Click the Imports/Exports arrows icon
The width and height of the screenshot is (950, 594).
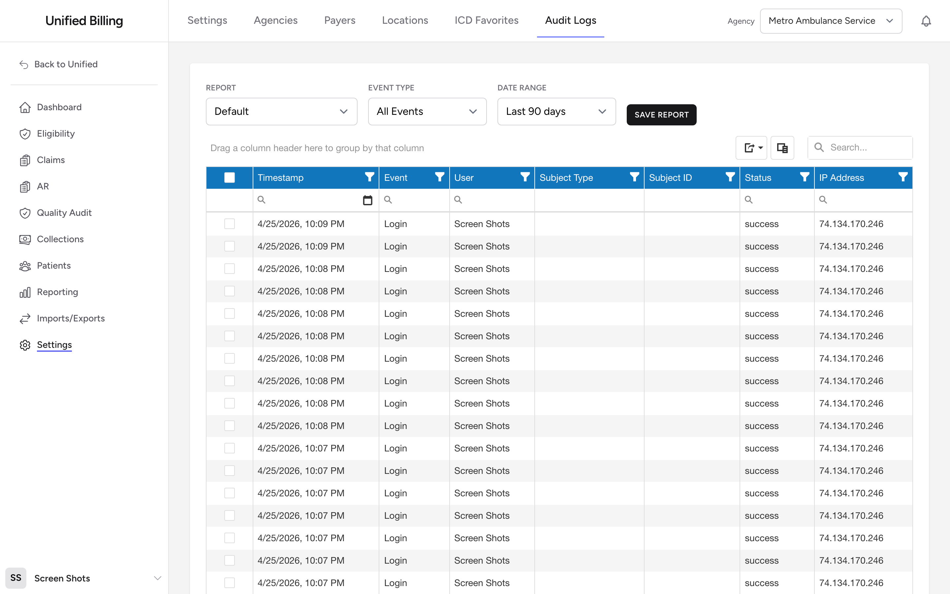25,318
